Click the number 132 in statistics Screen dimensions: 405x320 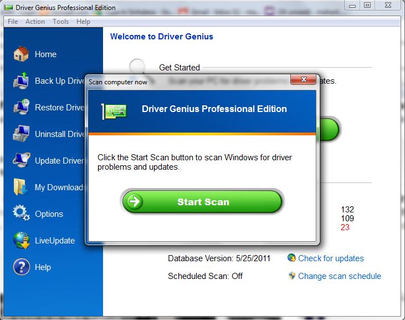pos(347,210)
